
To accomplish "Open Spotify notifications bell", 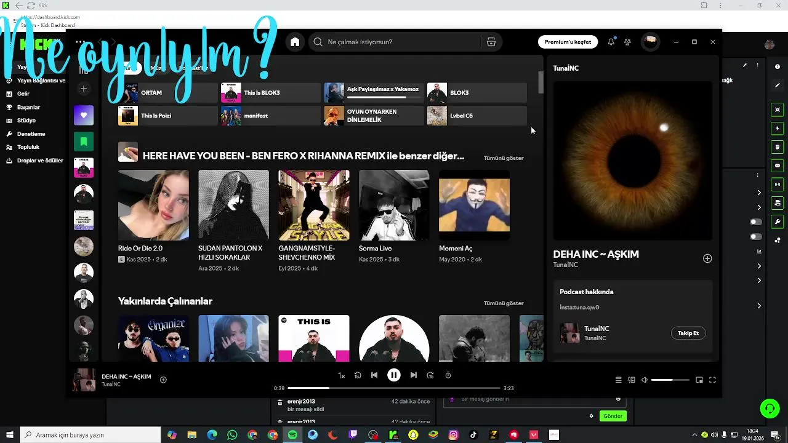I will point(611,42).
